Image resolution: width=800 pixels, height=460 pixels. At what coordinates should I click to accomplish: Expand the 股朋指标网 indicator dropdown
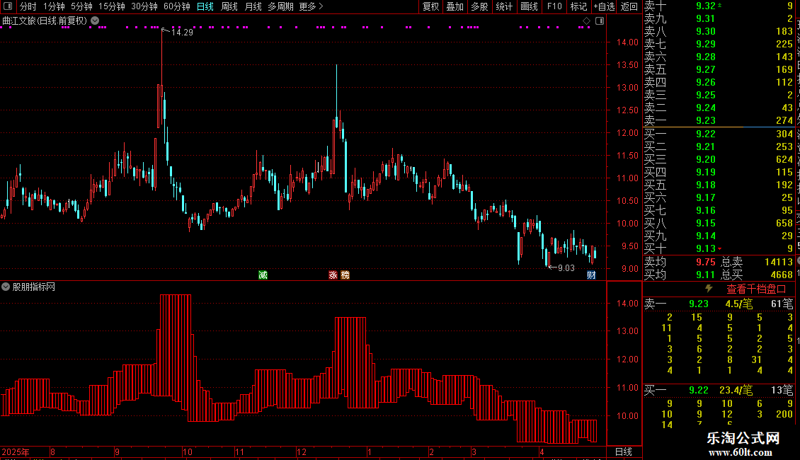6,287
